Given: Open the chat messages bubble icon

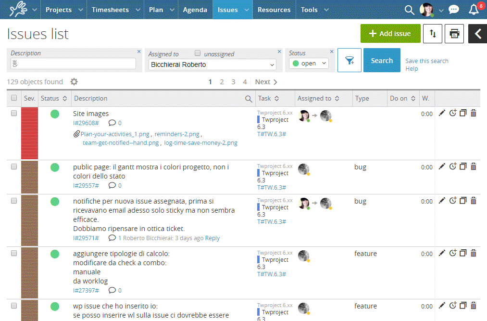Looking at the screenshot, I should [453, 10].
